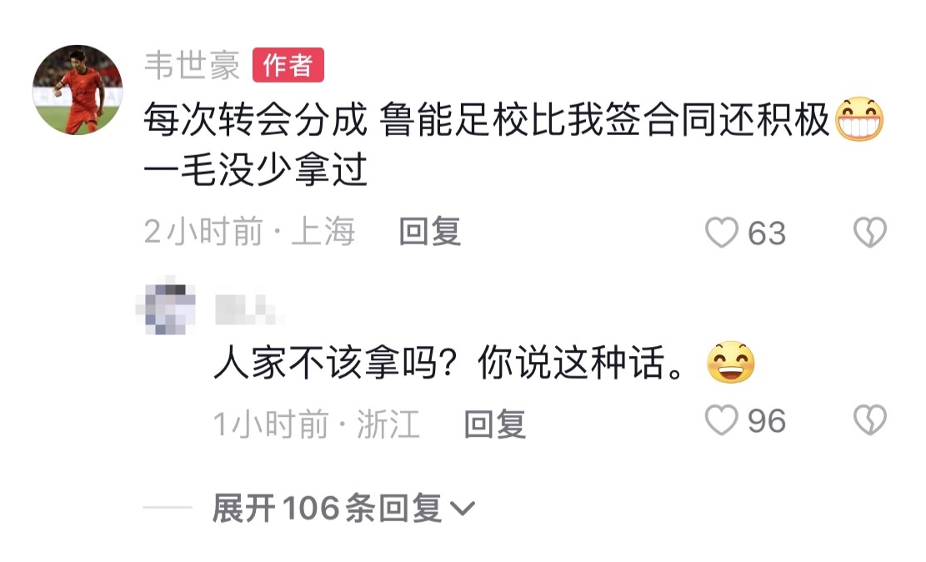Image resolution: width=926 pixels, height=562 pixels.
Task: Click the red 作者 badge
Action: [288, 65]
